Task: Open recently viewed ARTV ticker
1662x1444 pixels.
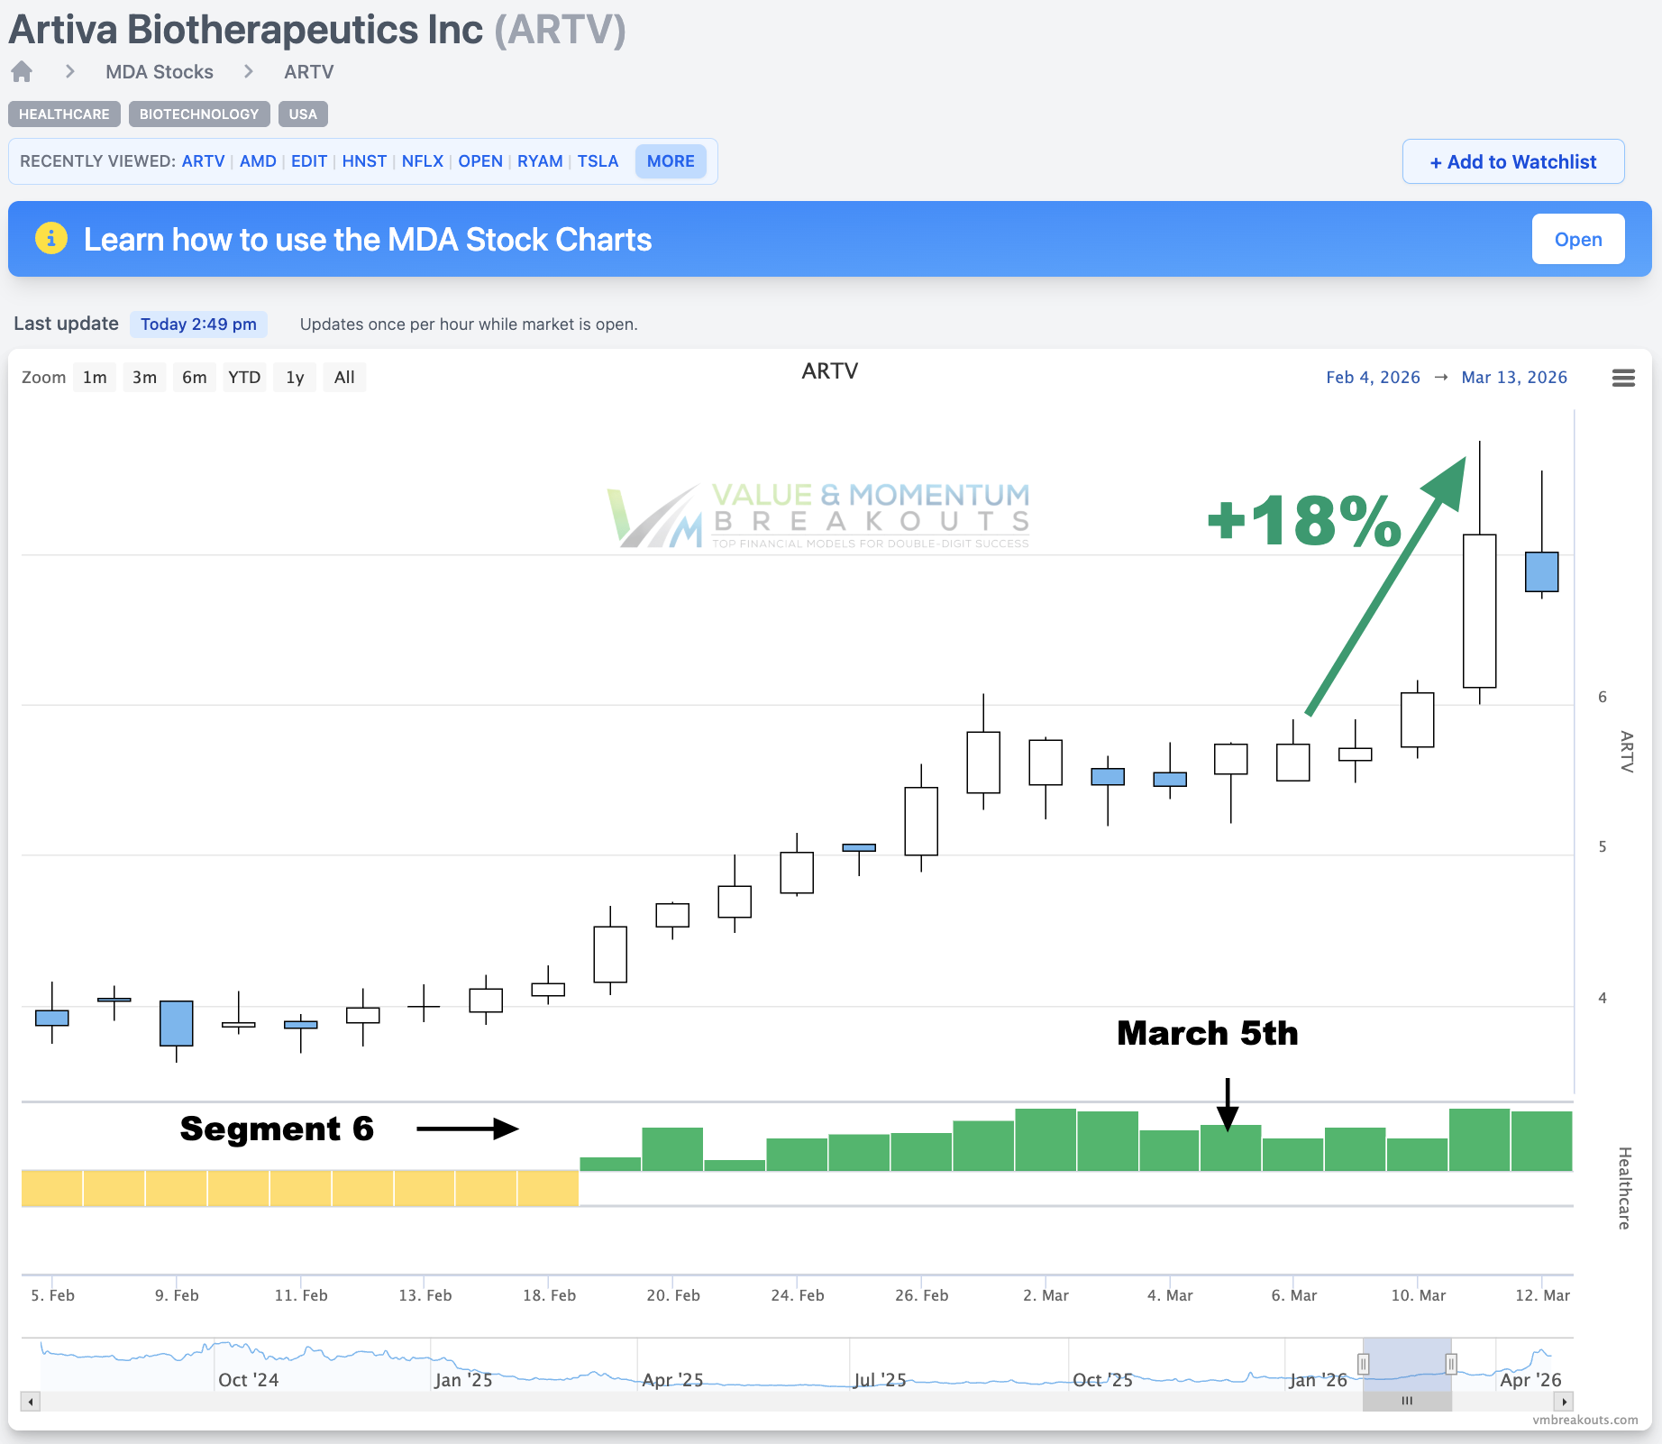Action: point(203,161)
